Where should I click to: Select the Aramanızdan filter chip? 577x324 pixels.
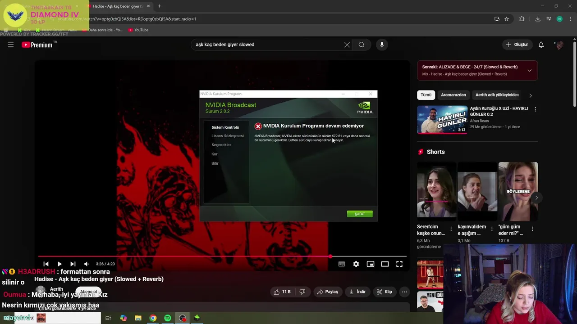click(x=453, y=95)
